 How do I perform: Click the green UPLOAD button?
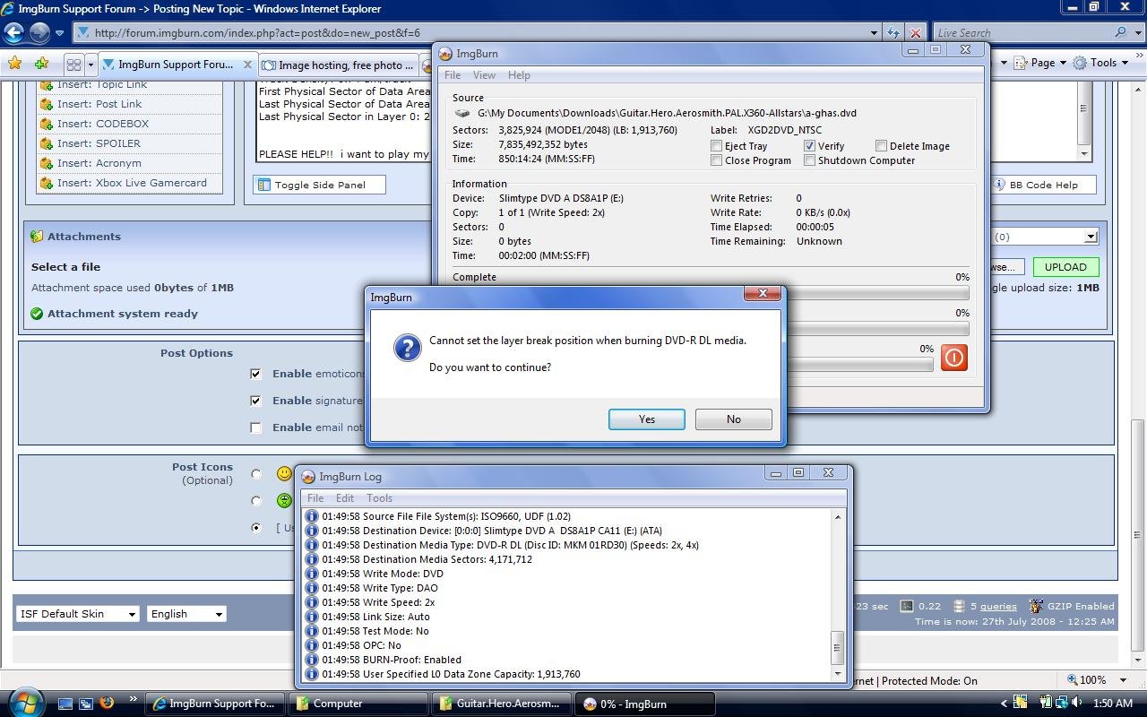pyautogui.click(x=1065, y=267)
